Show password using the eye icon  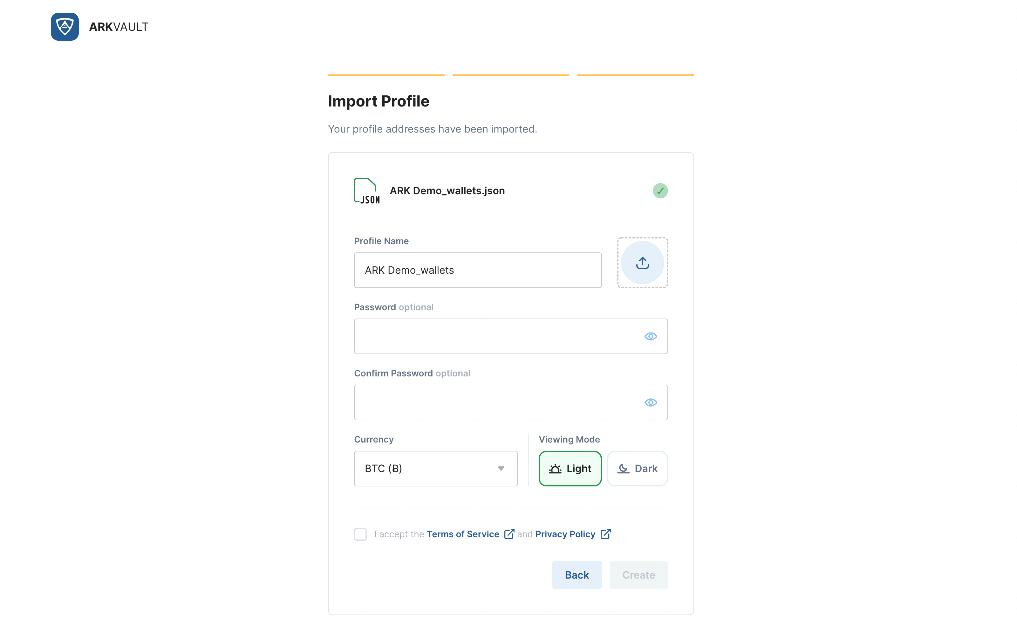tap(651, 337)
